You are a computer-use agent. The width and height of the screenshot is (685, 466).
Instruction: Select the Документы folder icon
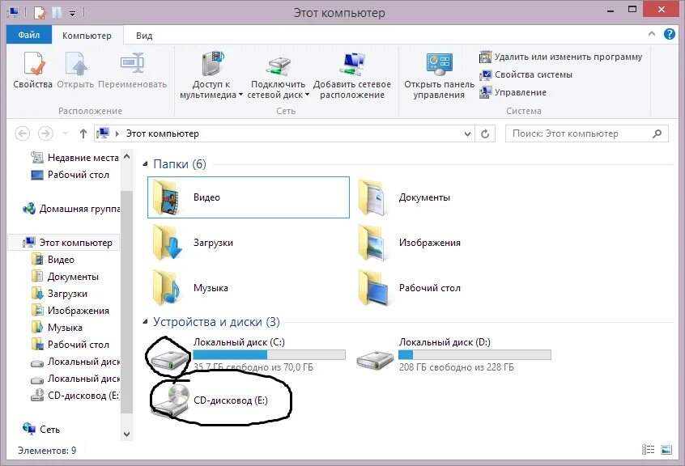[x=372, y=197]
